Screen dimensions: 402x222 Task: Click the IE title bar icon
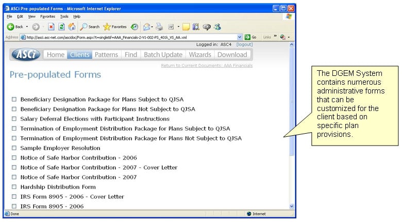7,8
